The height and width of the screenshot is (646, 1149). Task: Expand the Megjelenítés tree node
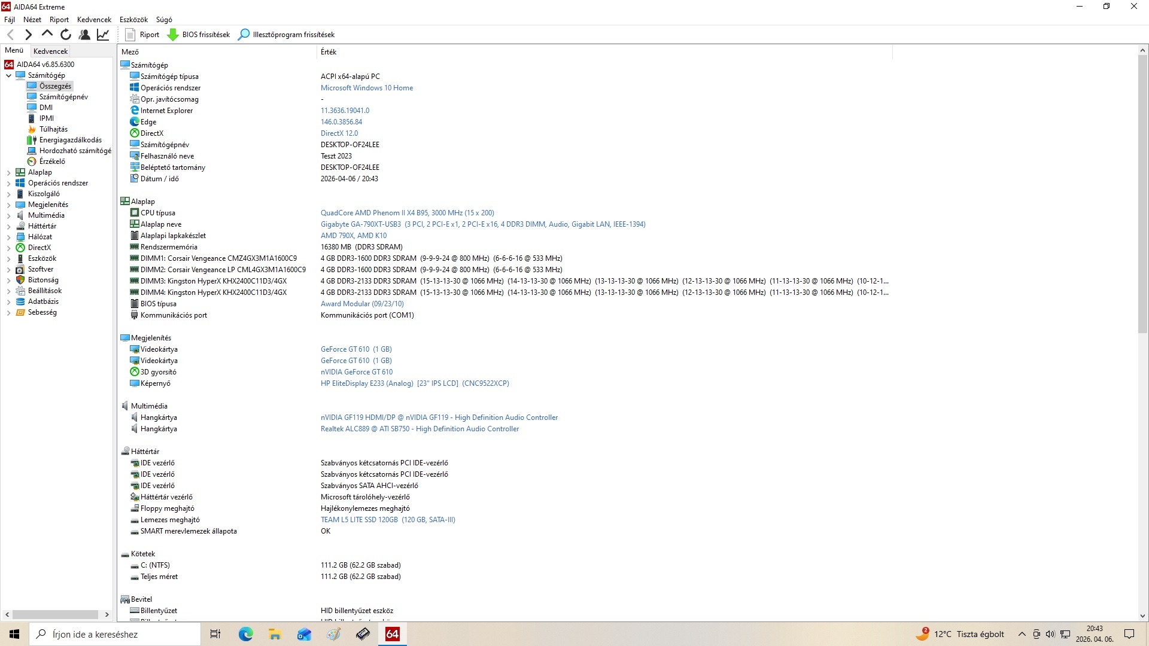(9, 205)
